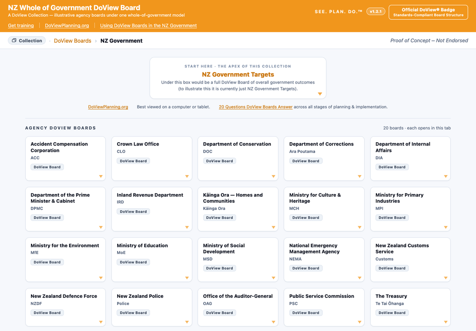Open the Department of Corrections board card

click(324, 158)
